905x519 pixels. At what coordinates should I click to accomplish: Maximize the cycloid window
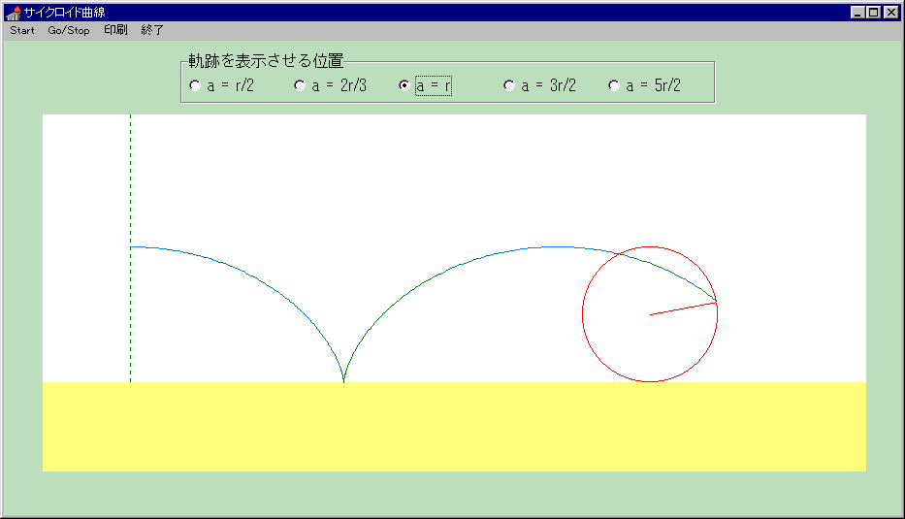(x=874, y=13)
